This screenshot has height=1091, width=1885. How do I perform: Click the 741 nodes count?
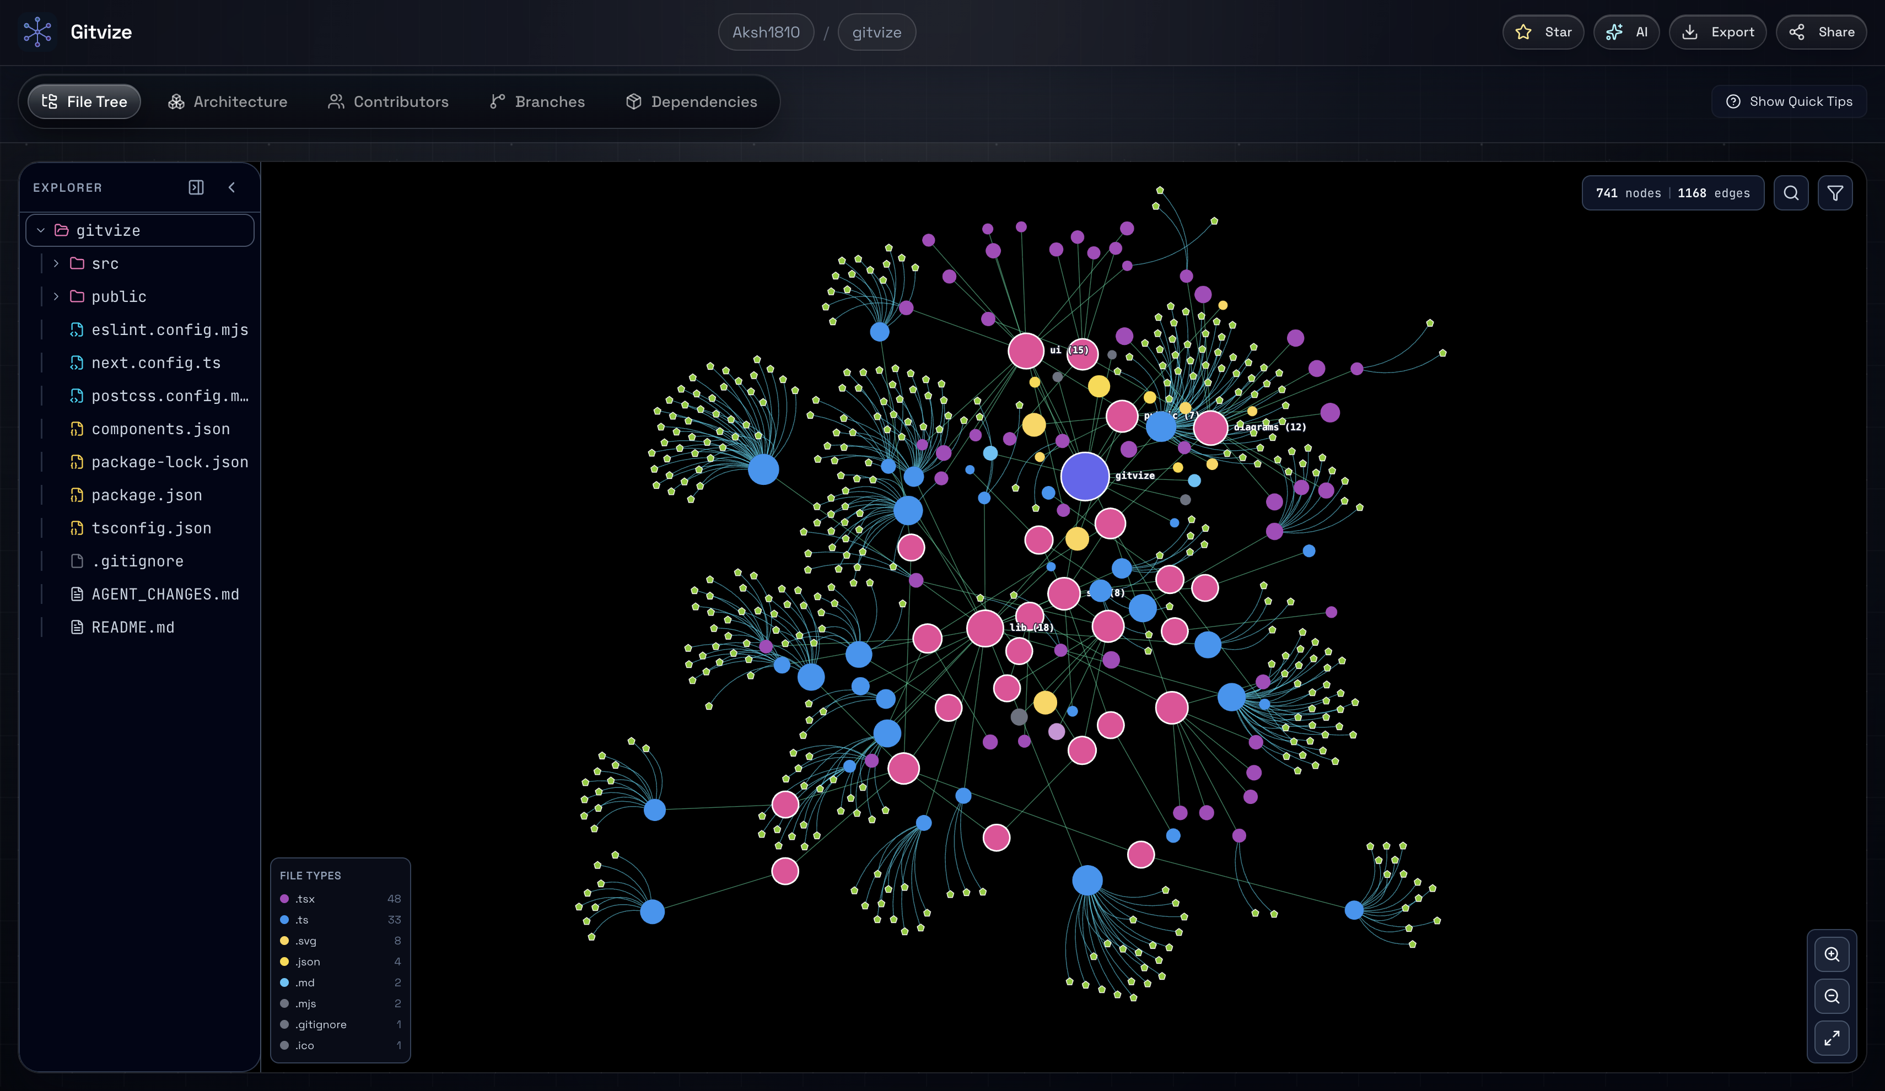[1628, 193]
